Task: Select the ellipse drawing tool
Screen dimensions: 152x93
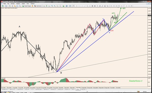Action: click(x=92, y=6)
